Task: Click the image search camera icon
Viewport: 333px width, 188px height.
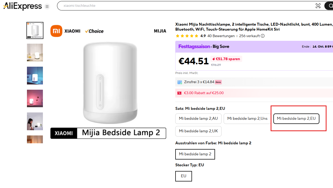Action: (x=318, y=6)
